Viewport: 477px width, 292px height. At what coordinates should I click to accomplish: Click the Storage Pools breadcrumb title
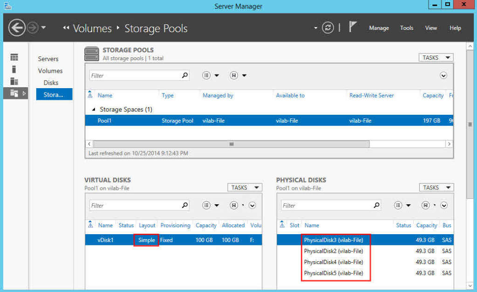pos(156,28)
